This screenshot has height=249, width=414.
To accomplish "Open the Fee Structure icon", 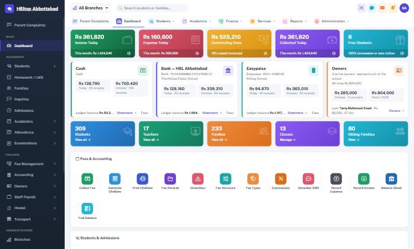I will coord(226,179).
